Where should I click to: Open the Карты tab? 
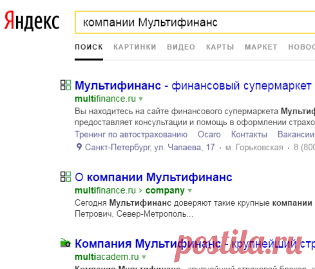[x=220, y=47]
